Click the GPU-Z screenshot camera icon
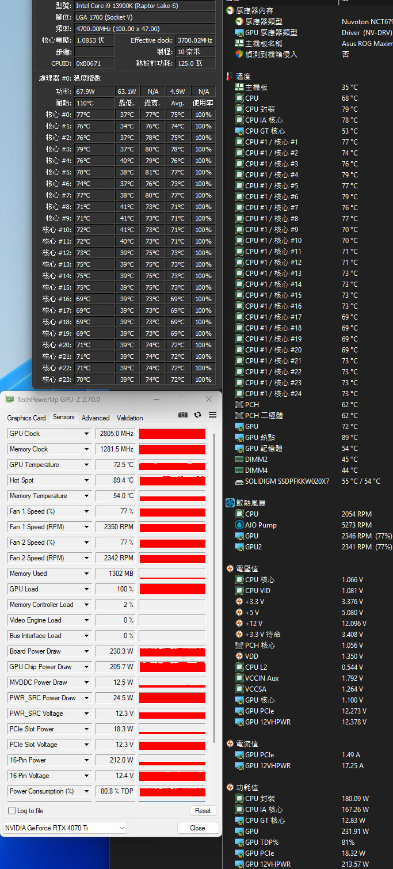 [183, 415]
